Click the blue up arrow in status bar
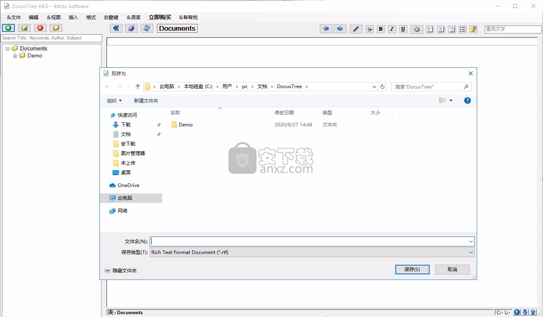Image resolution: width=543 pixels, height=317 pixels. tap(533, 312)
